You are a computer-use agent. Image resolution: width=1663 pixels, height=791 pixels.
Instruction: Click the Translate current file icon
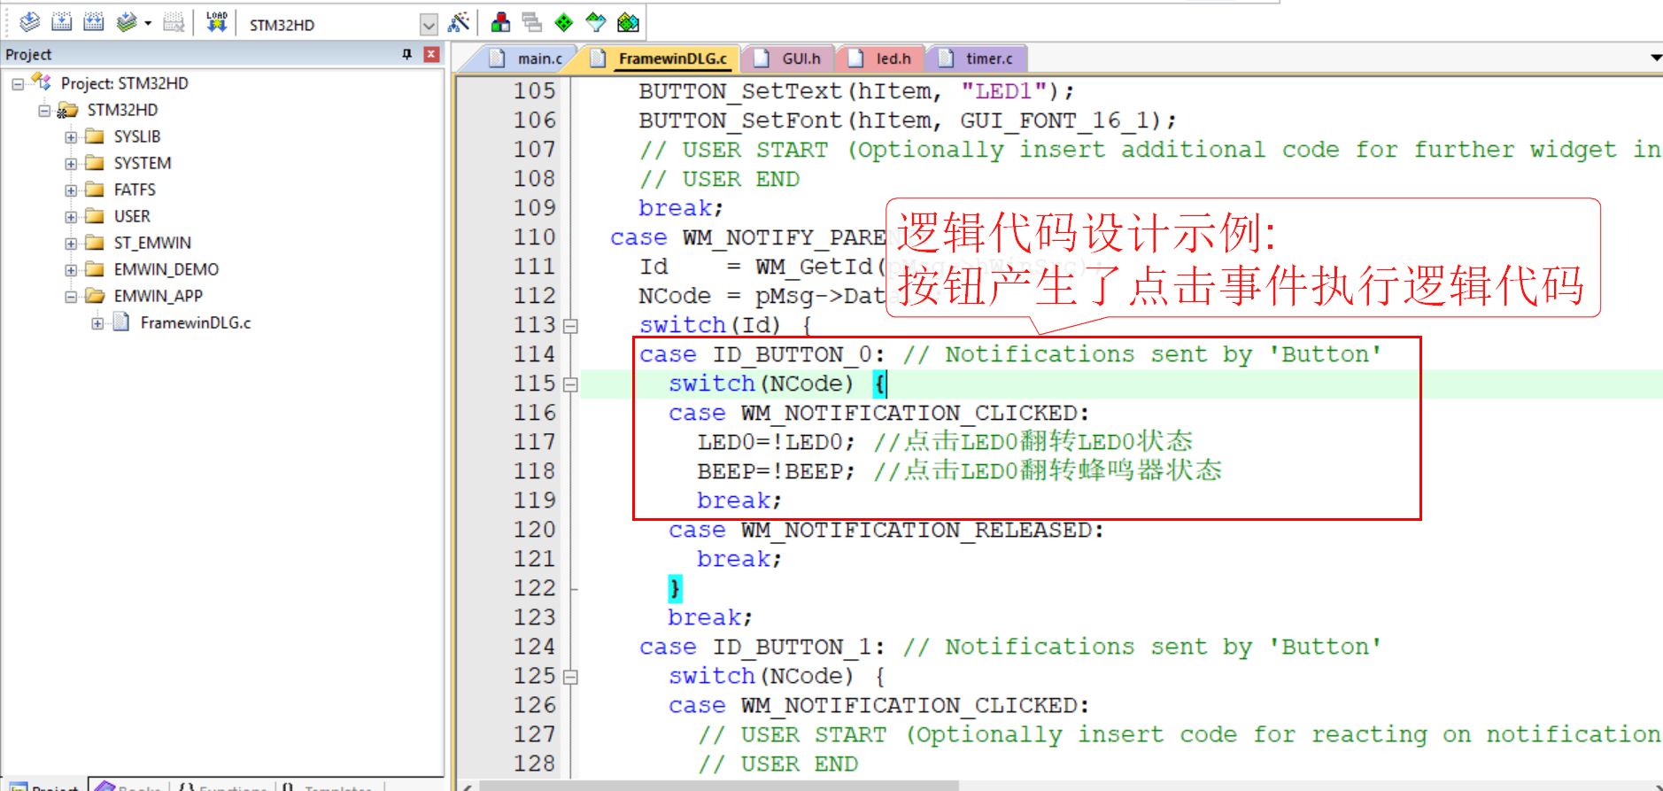(x=29, y=22)
